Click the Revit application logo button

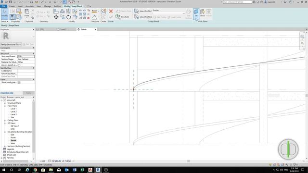(2, 2)
